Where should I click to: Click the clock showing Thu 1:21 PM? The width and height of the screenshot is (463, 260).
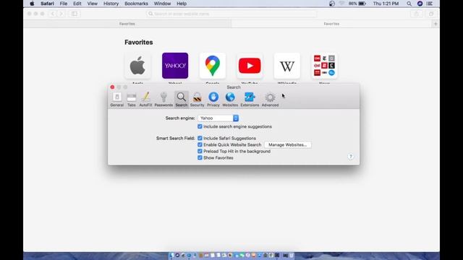[x=386, y=4]
